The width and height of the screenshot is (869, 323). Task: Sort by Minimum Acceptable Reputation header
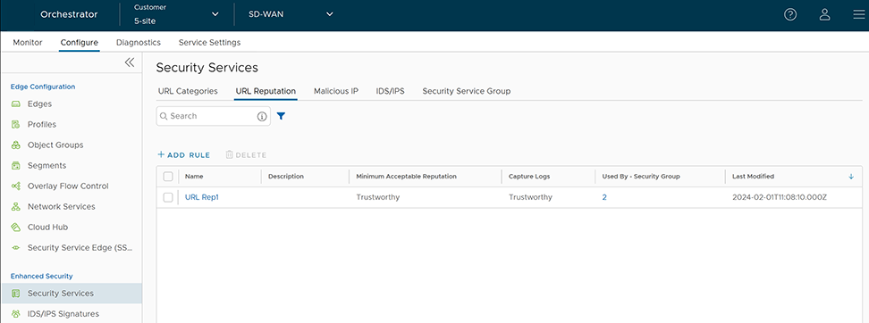(x=406, y=177)
